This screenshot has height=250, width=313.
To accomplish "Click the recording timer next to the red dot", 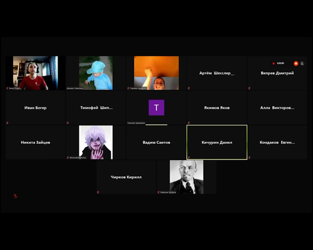I will (280, 63).
